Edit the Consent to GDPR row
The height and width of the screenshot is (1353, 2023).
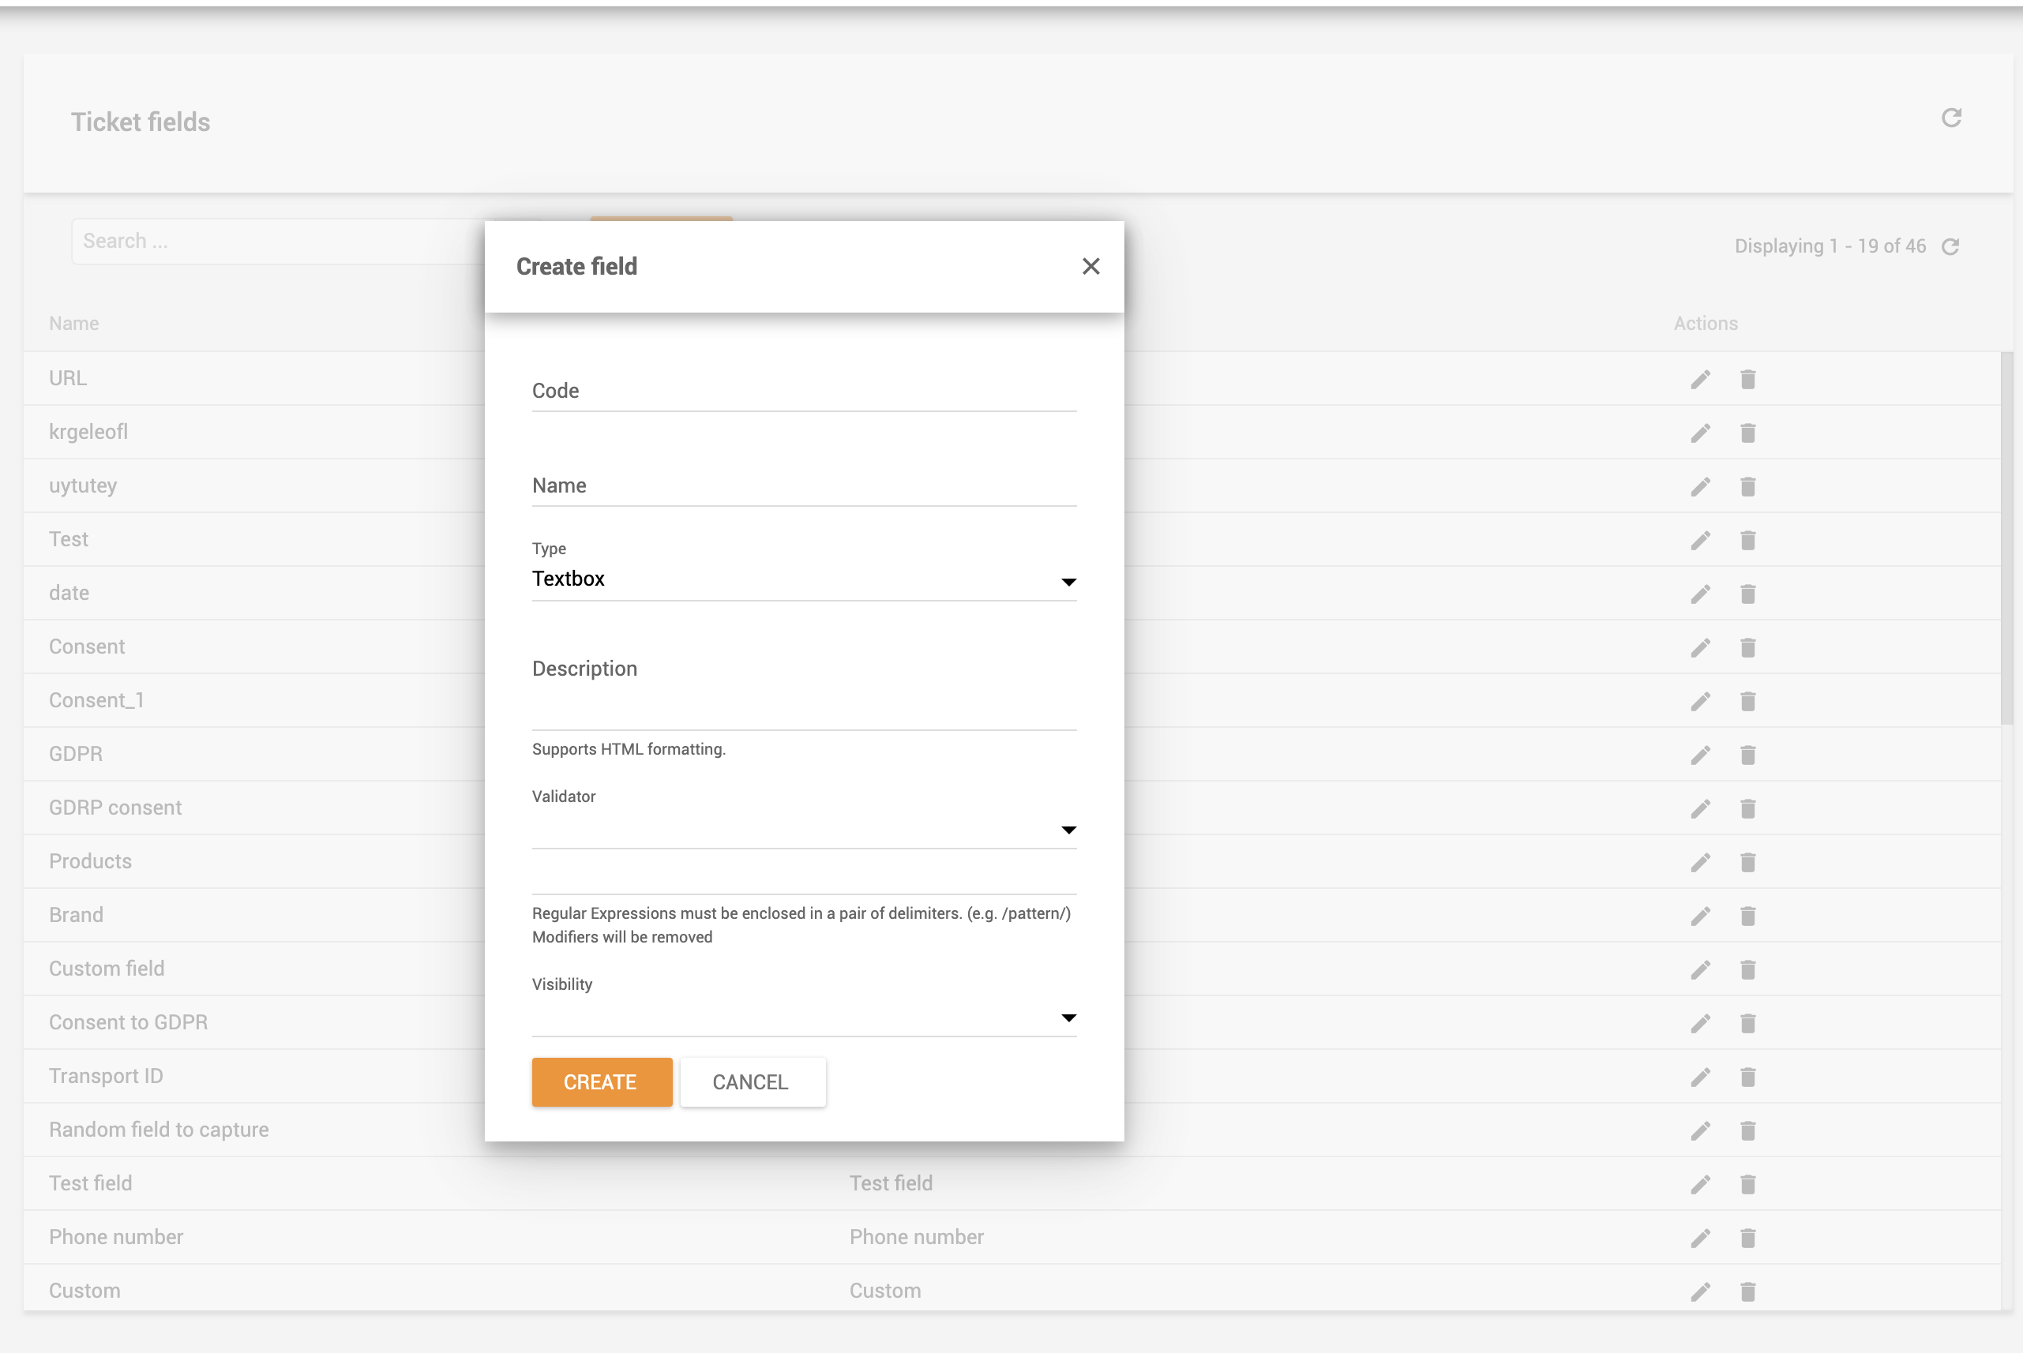1700,1023
